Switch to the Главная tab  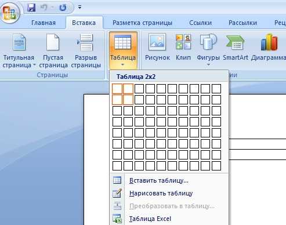[44, 23]
